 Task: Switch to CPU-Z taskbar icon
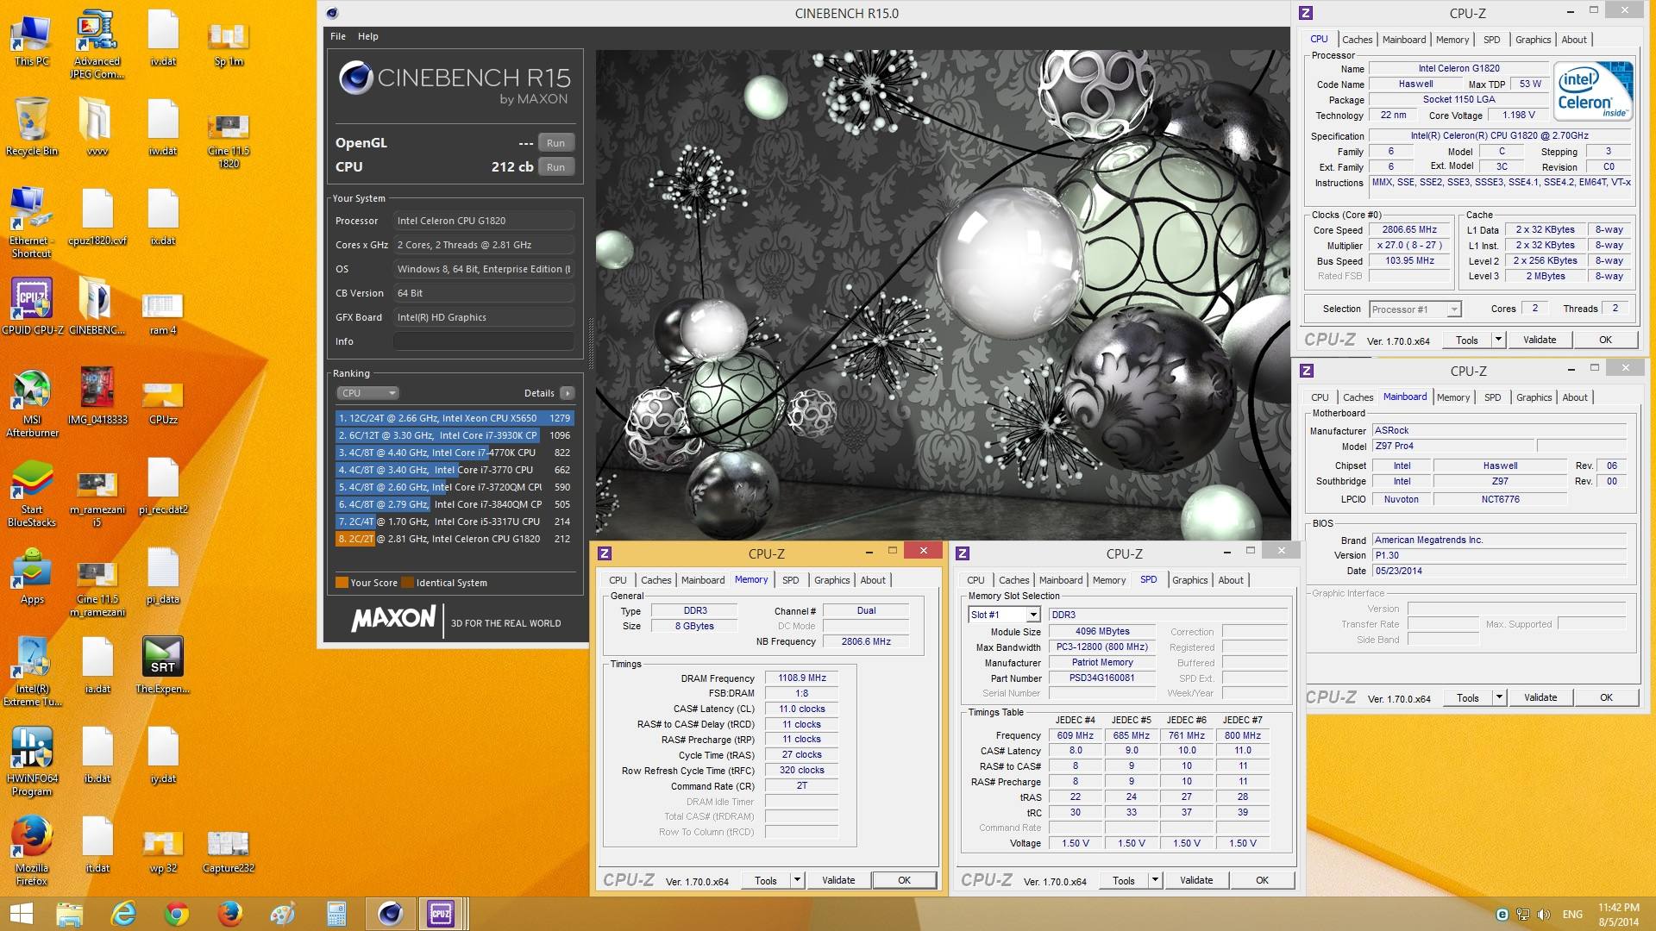tap(442, 914)
